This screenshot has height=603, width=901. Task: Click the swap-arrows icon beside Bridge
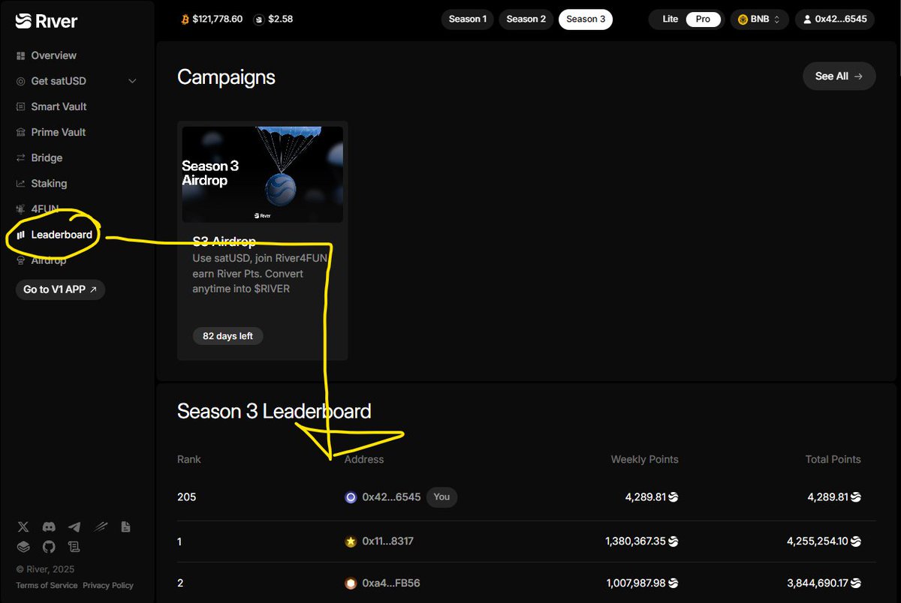(x=21, y=157)
